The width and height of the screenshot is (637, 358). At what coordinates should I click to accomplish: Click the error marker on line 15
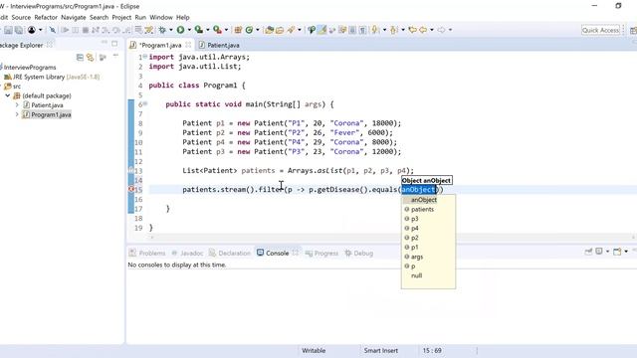[x=131, y=189]
